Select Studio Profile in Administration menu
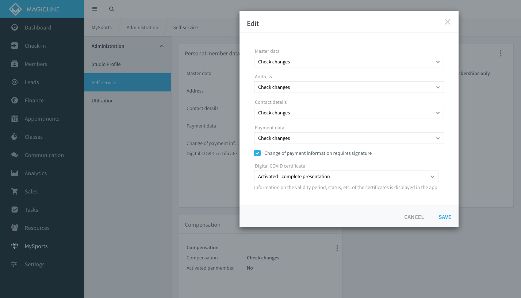521x298 pixels. point(106,64)
